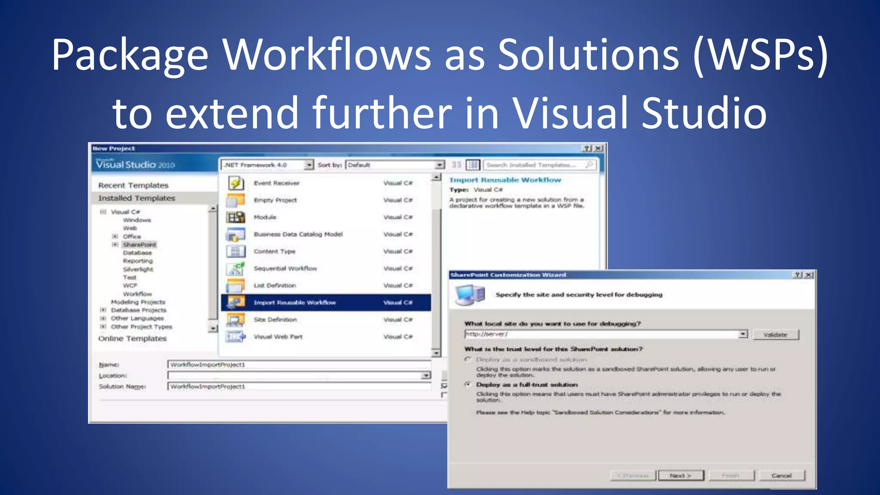Pick the Site Definition template icon
The image size is (880, 495).
click(x=236, y=320)
